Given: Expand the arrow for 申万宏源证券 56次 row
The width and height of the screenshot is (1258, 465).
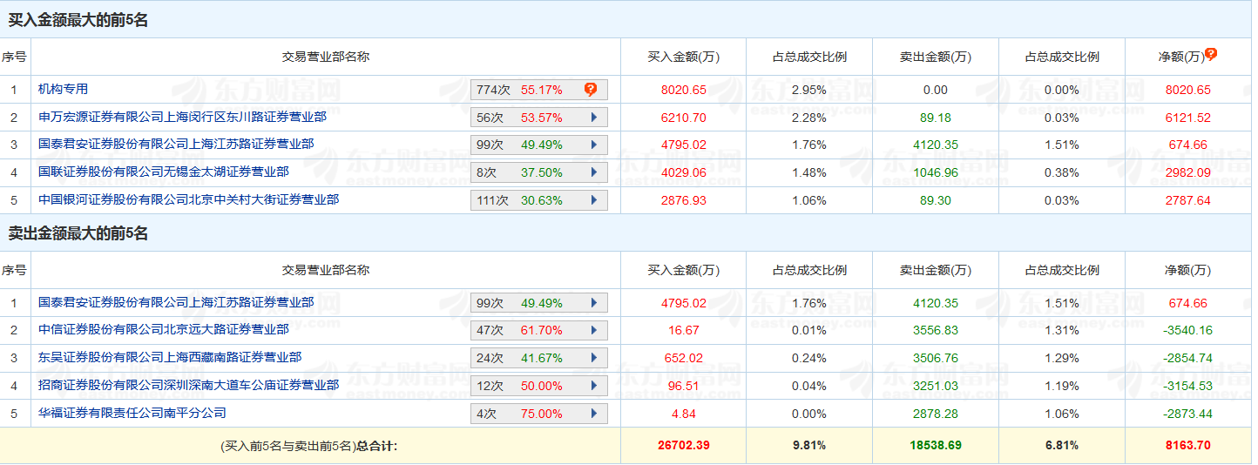Looking at the screenshot, I should point(593,118).
